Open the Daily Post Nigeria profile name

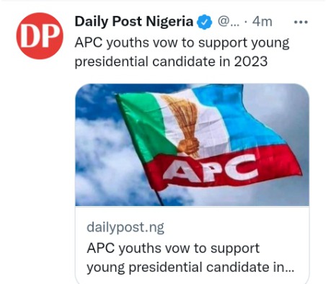(134, 22)
